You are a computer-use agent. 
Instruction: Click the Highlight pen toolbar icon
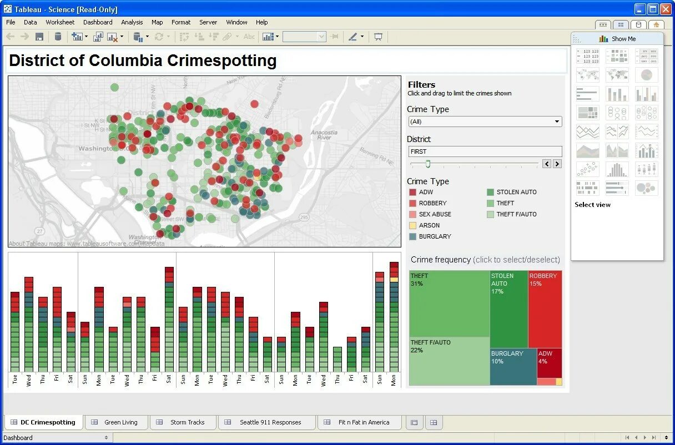tap(353, 37)
